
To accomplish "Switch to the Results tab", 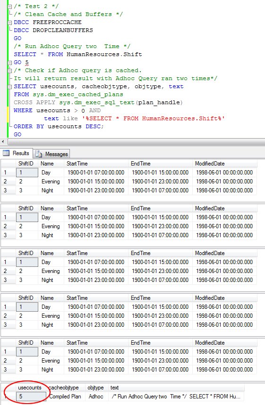I will coord(17,153).
